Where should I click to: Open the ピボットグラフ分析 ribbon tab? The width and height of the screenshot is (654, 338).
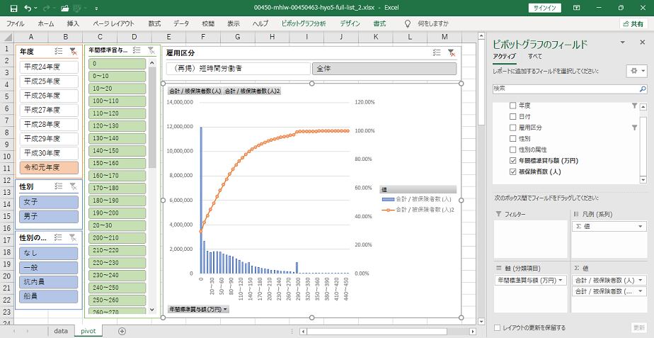point(303,23)
